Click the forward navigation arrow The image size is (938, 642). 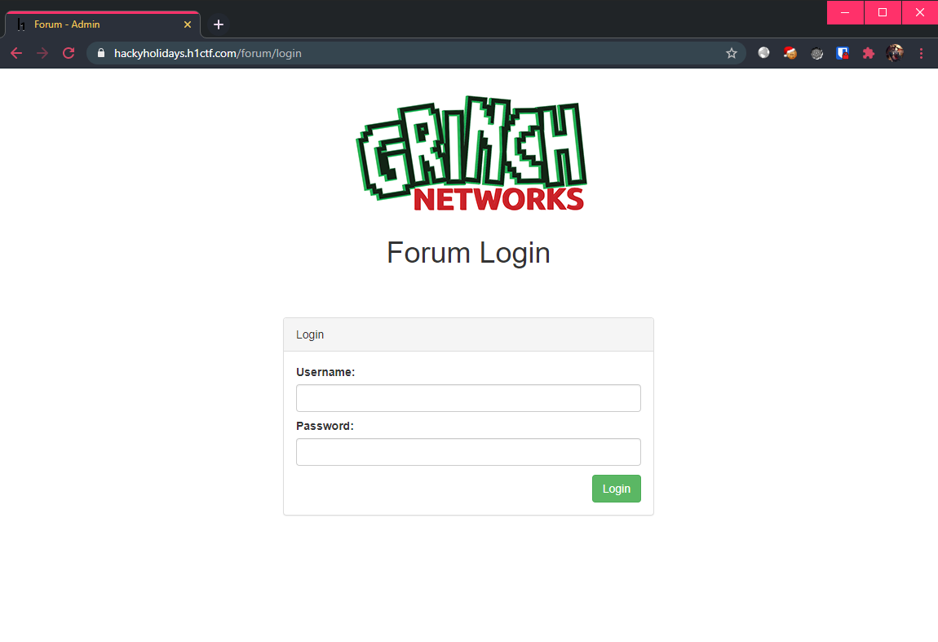42,53
